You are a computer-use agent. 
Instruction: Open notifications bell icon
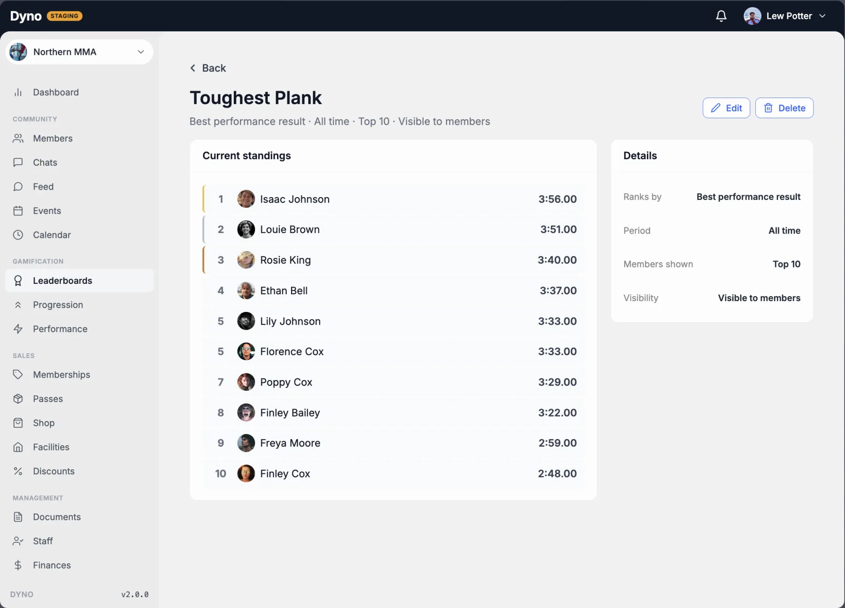(721, 16)
